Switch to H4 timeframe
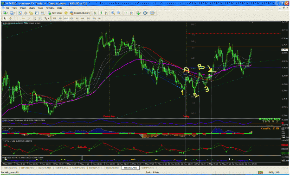The image size is (290, 175). tap(83, 18)
